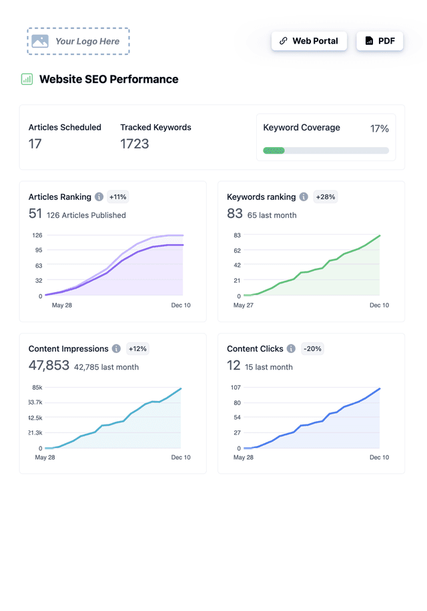Click the +11% badge on Articles Ranking
The height and width of the screenshot is (611, 427).
117,197
